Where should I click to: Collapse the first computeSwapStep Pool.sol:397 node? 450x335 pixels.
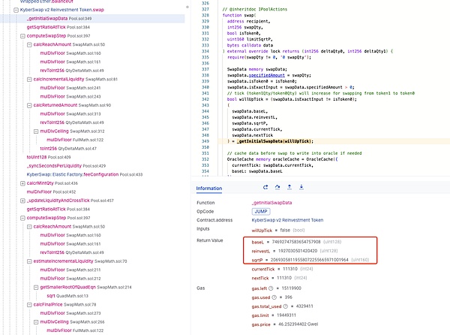(21, 36)
